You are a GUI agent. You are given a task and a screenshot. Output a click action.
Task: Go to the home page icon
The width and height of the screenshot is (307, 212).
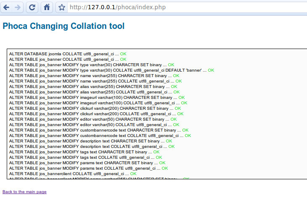[47, 8]
